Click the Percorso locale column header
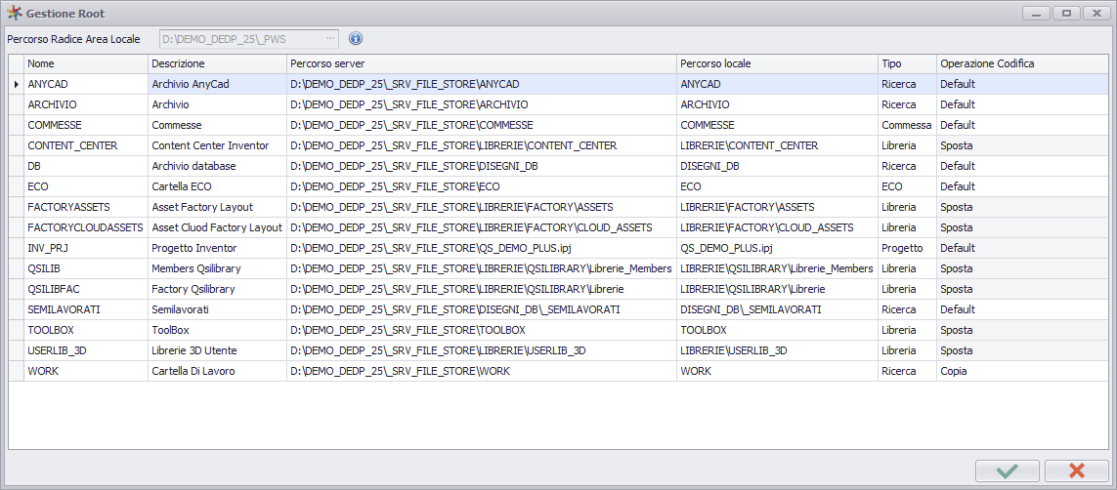This screenshot has width=1117, height=490. tap(777, 63)
